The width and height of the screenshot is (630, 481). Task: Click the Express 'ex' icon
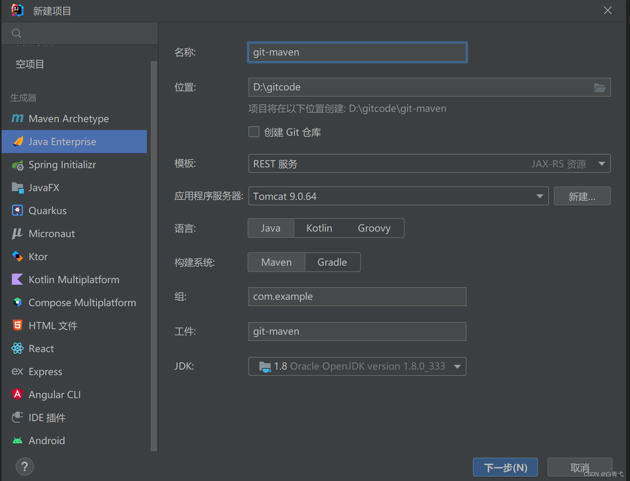pyautogui.click(x=17, y=372)
